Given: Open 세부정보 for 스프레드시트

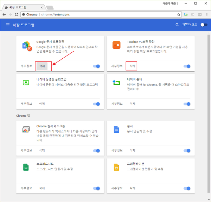Looking at the screenshot, I should coord(26,188).
